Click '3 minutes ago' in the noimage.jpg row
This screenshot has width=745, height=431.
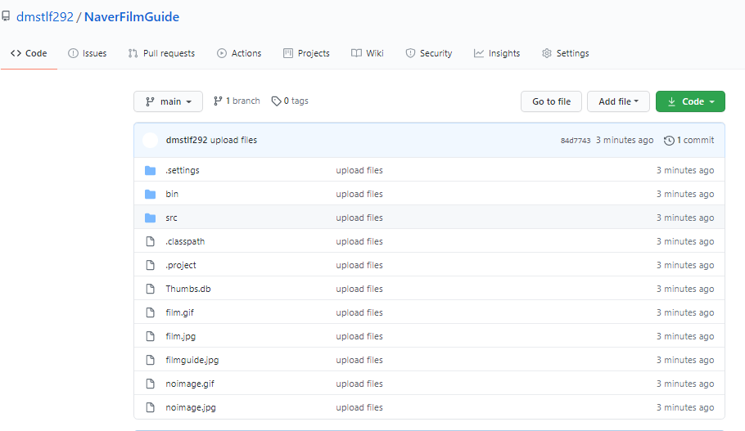(x=685, y=408)
